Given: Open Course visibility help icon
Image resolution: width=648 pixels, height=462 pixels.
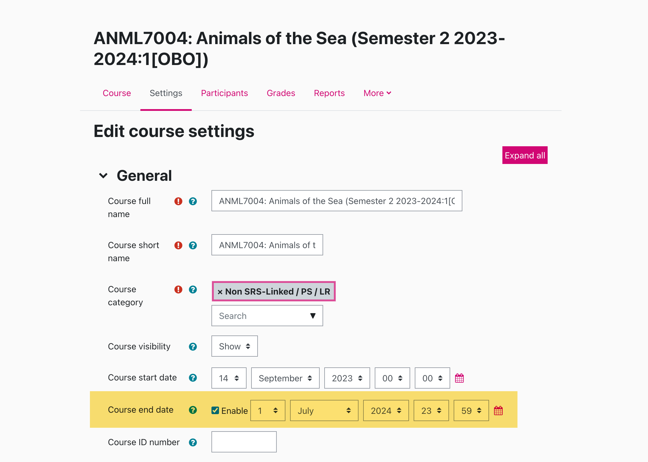Looking at the screenshot, I should 193,346.
